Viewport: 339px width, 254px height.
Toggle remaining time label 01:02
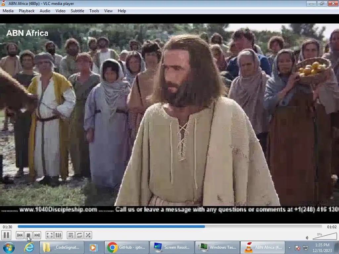coord(332,227)
